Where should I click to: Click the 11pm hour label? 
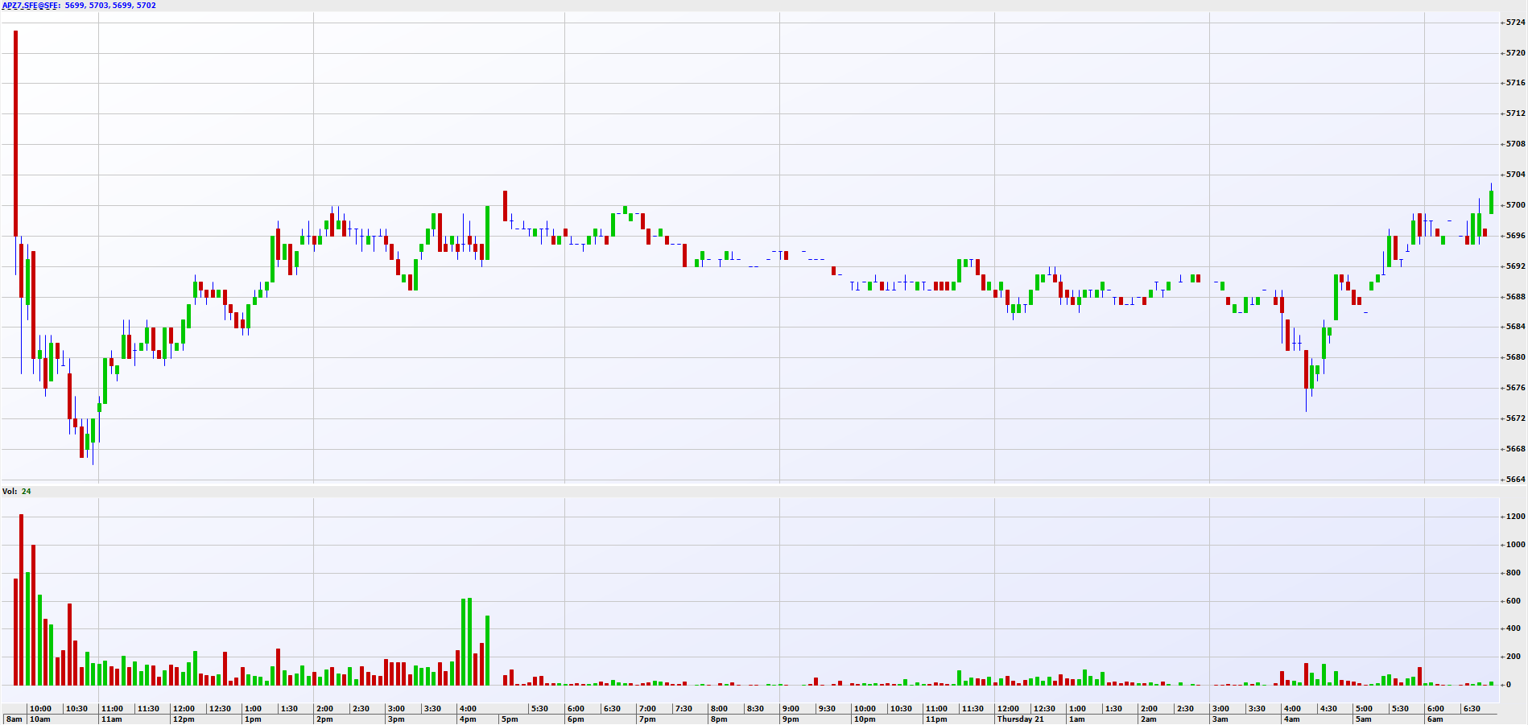pos(935,719)
